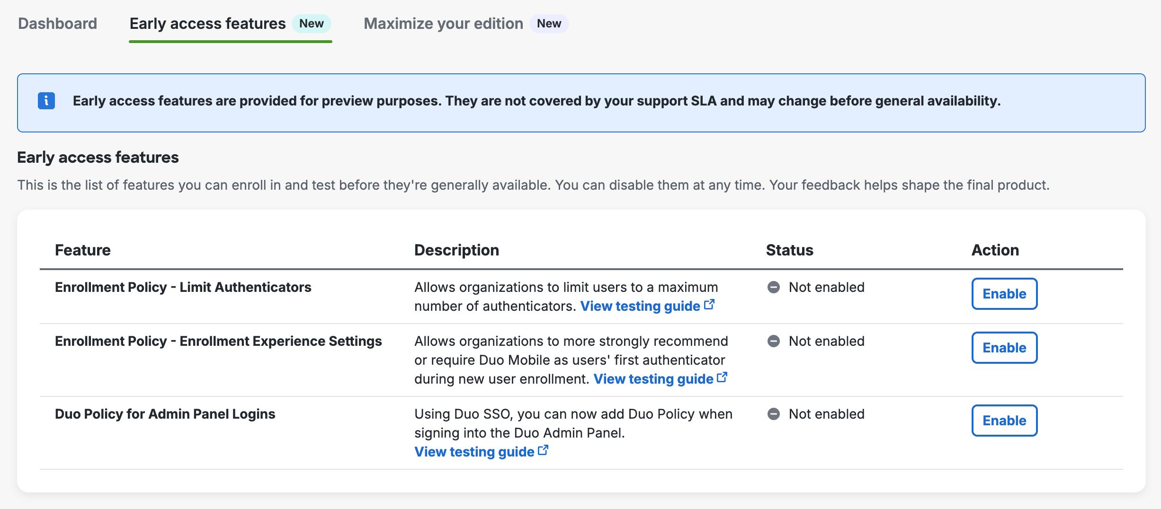The width and height of the screenshot is (1161, 509).
Task: Click the New badge on Maximize your edition tab
Action: 549,24
